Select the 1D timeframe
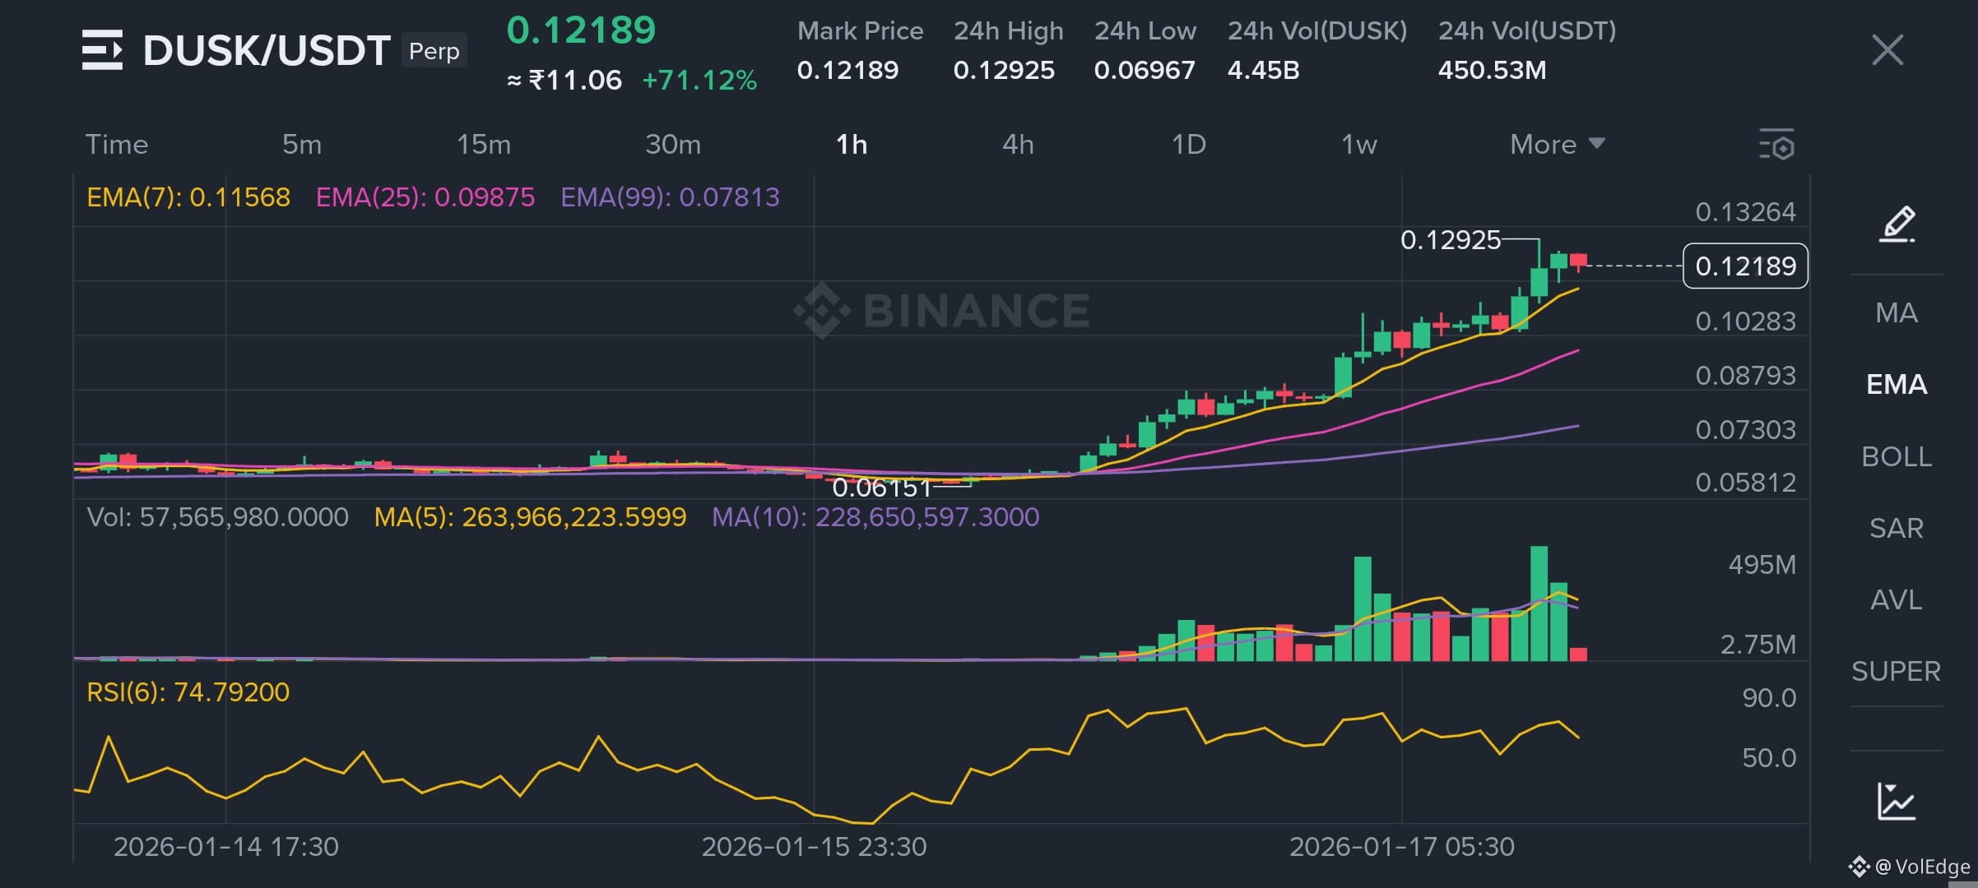This screenshot has height=888, width=1978. pyautogui.click(x=1189, y=145)
